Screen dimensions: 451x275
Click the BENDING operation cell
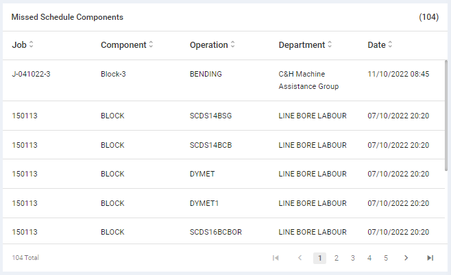pyautogui.click(x=206, y=74)
